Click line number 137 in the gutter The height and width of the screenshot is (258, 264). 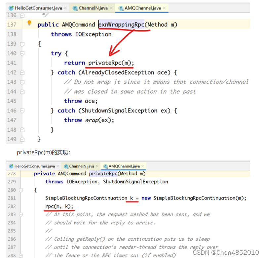[12, 24]
